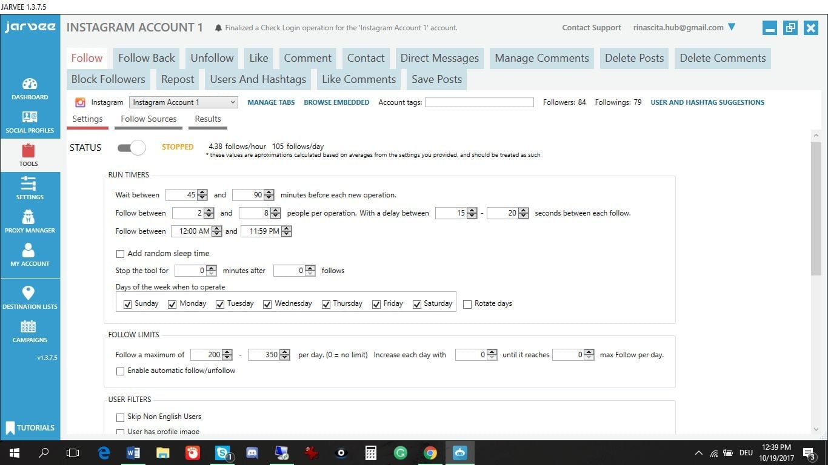
Task: Uncheck the Saturday checkbox
Action: tap(417, 304)
